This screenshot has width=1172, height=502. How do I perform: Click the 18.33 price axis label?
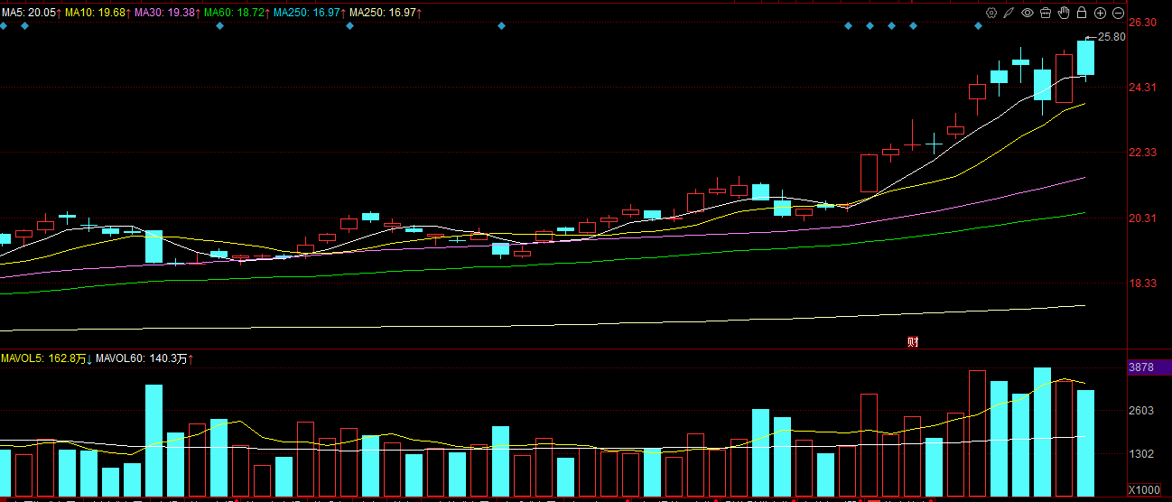[x=1143, y=284]
